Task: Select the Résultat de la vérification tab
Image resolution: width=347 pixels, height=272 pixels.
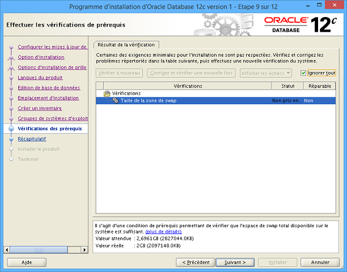Action: 126,45
